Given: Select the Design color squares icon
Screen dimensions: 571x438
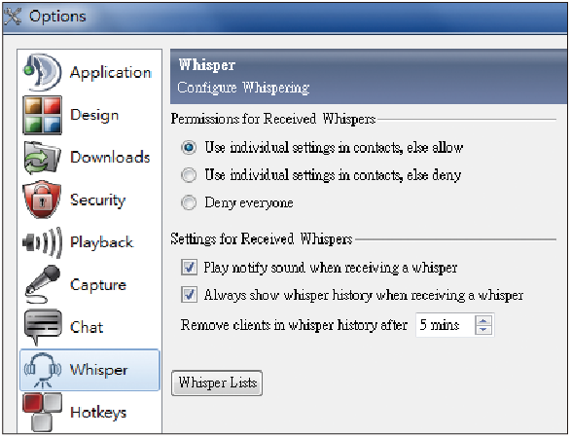Looking at the screenshot, I should pyautogui.click(x=42, y=115).
